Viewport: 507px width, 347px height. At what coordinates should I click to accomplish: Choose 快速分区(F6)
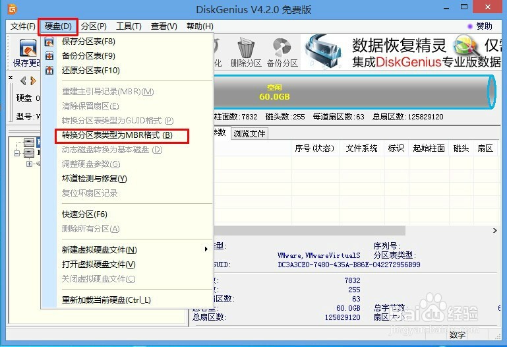pos(128,214)
